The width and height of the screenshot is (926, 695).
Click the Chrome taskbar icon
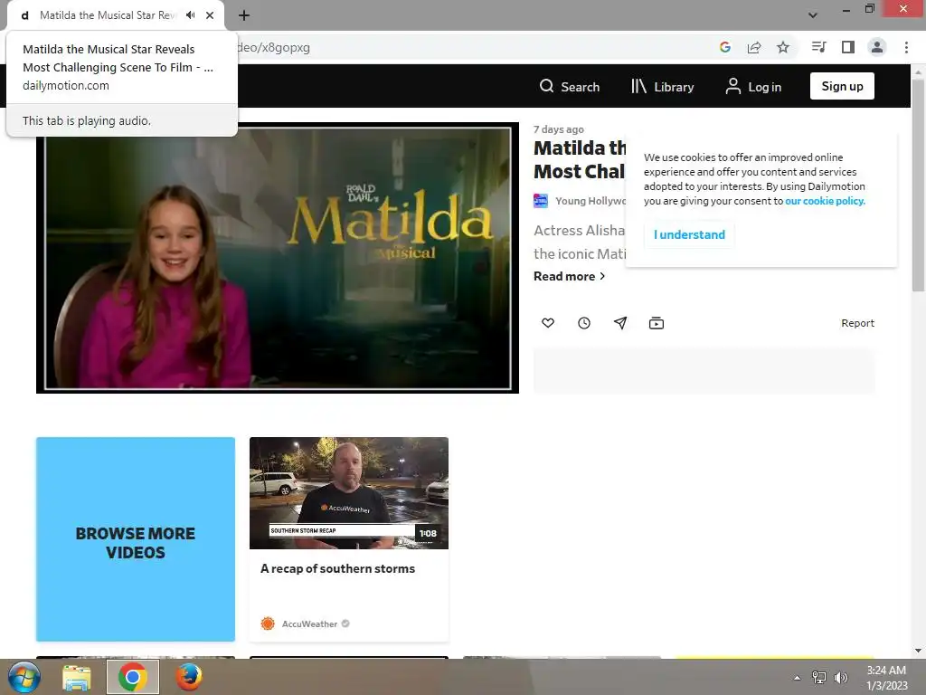[x=133, y=677]
